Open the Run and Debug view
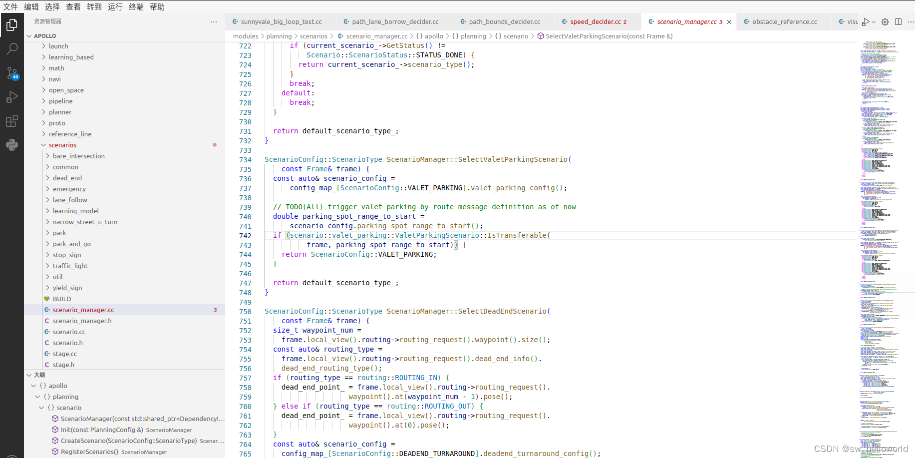 12,97
